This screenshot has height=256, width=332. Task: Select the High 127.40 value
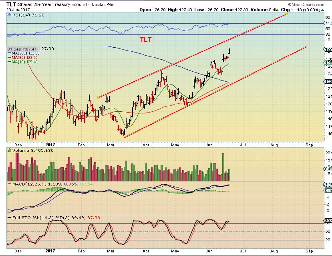tap(180, 10)
